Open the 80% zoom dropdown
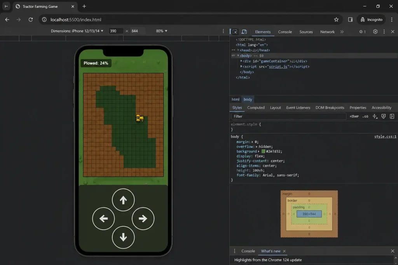Screen dimensions: 398x265 point(161,31)
